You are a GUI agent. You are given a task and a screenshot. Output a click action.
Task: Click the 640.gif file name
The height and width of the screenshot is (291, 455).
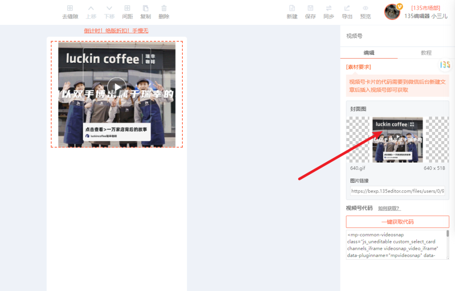point(358,168)
